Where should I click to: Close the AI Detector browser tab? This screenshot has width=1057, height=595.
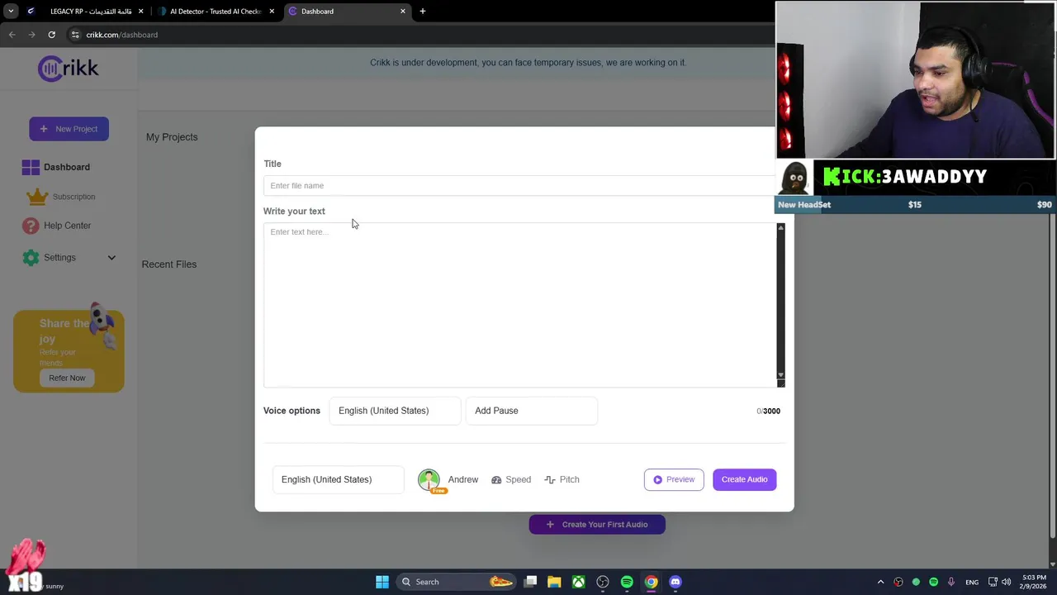(272, 12)
